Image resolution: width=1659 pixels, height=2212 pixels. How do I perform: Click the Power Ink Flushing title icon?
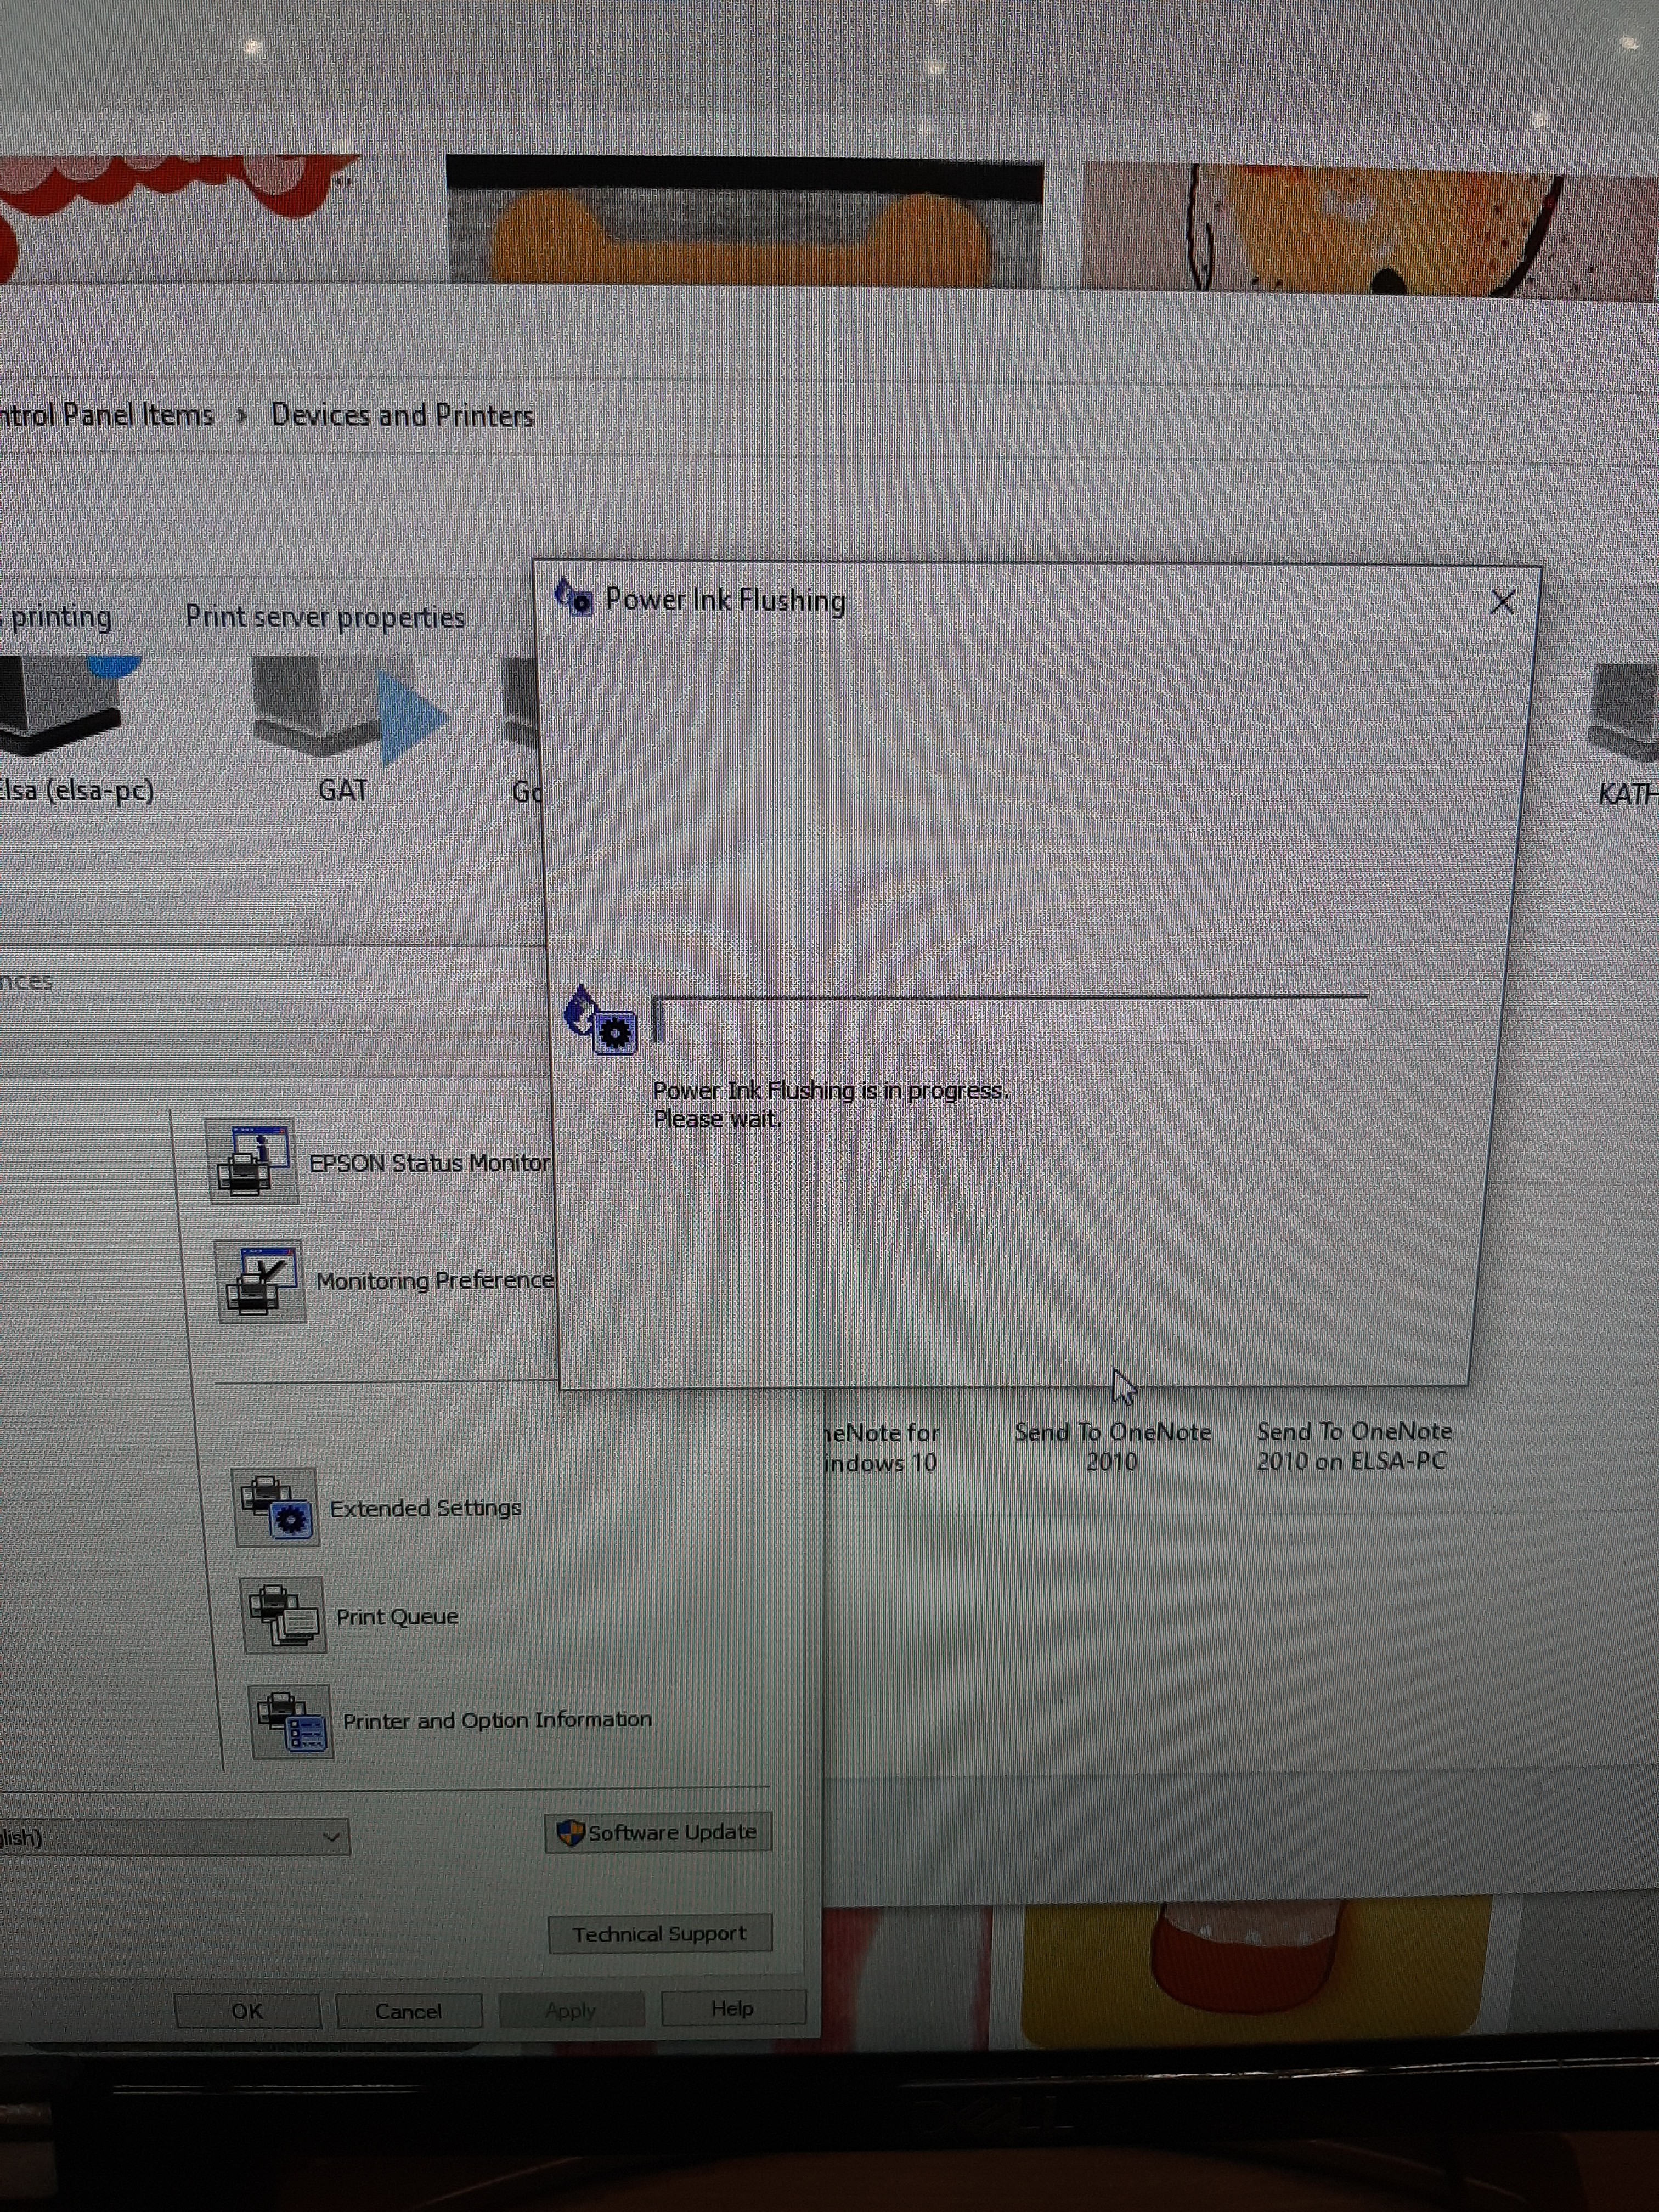(x=574, y=597)
